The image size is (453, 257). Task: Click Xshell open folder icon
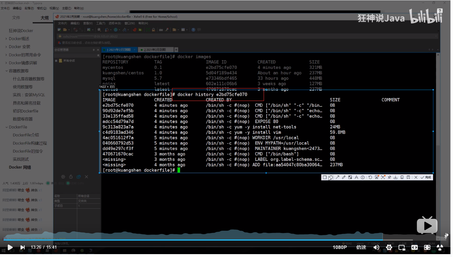65,30
